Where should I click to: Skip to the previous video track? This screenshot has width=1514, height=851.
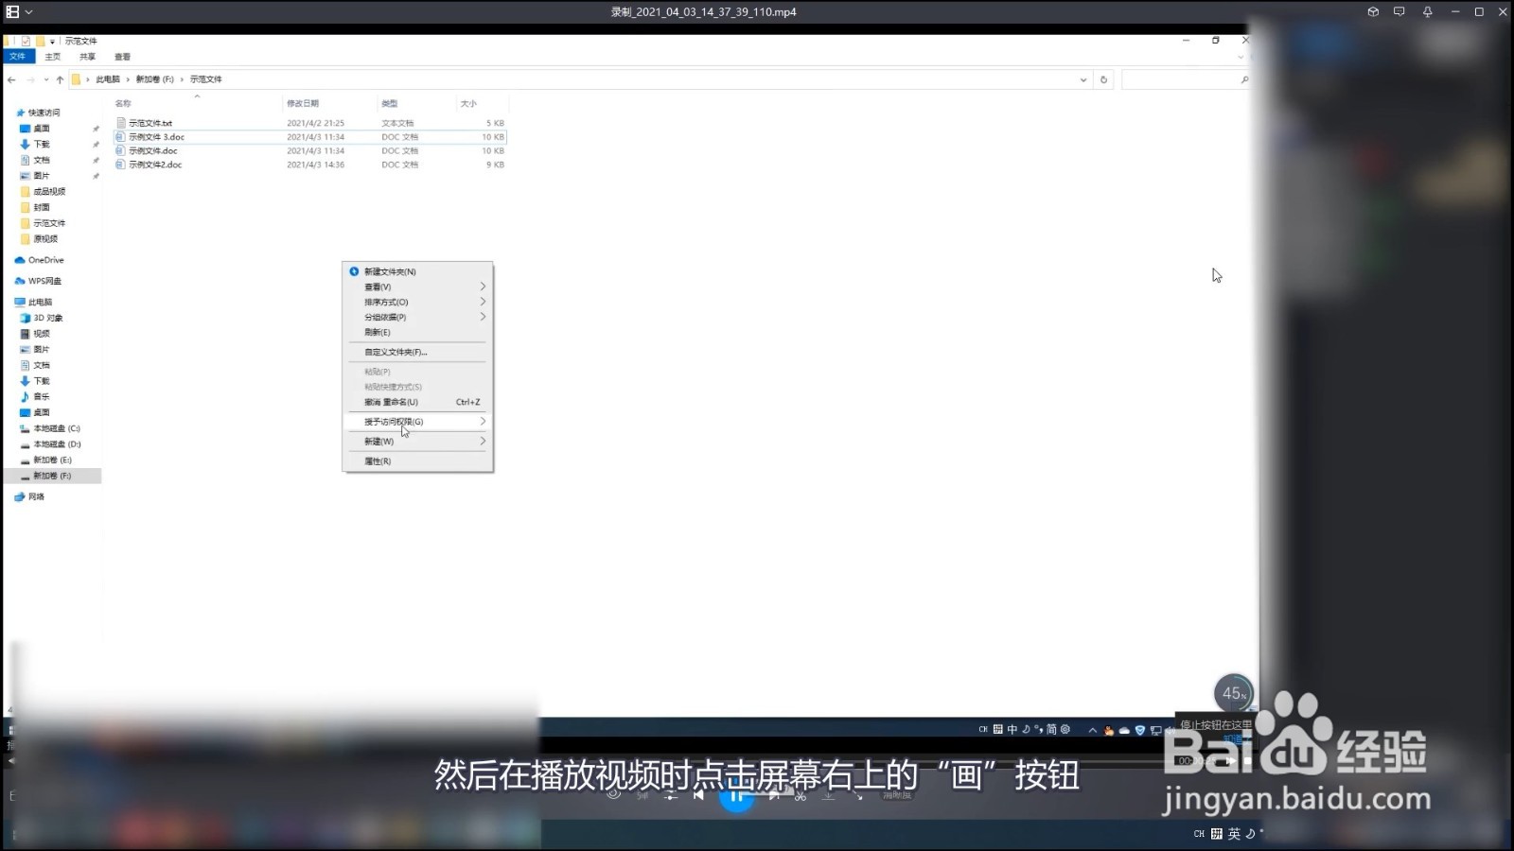pyautogui.click(x=698, y=796)
